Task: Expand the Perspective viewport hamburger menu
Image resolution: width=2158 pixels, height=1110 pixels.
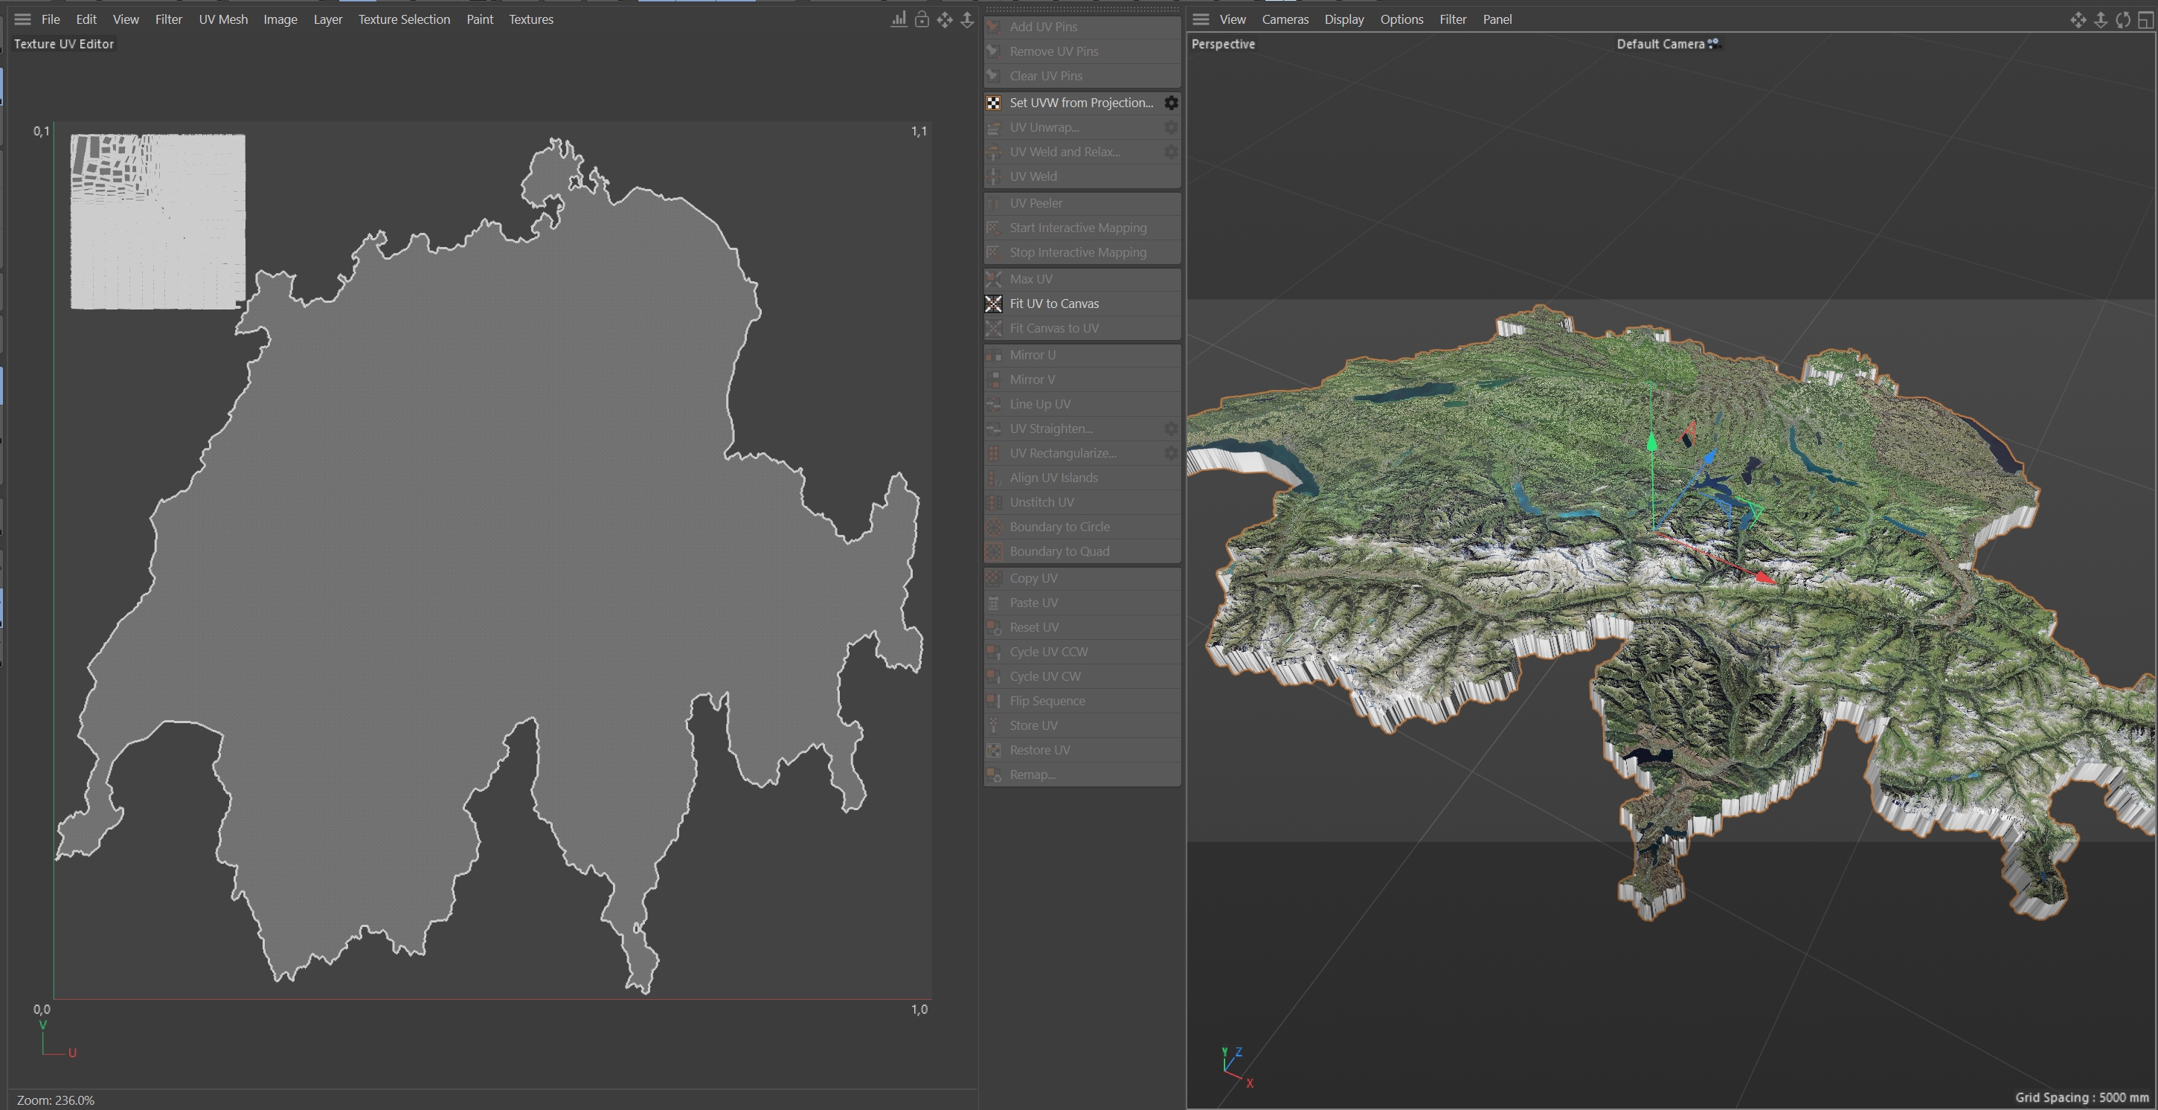Action: pos(1201,19)
